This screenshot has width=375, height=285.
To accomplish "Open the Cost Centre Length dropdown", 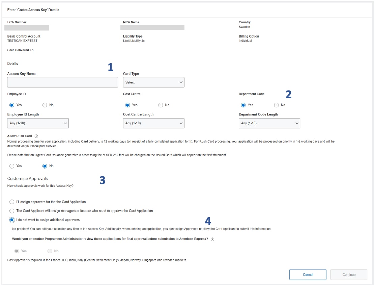I will (153, 123).
